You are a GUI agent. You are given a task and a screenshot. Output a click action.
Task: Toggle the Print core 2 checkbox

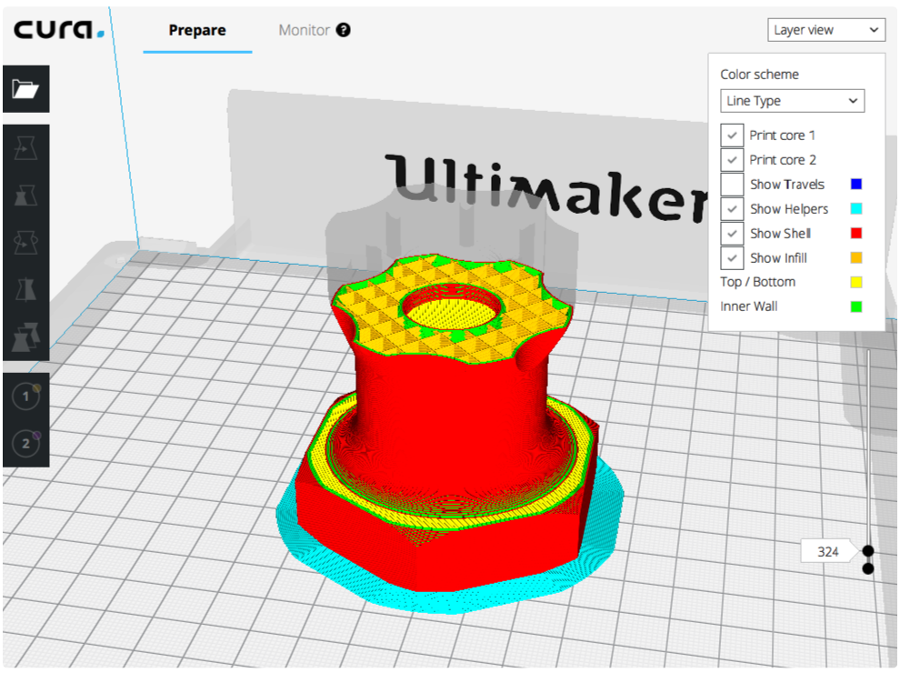click(732, 160)
